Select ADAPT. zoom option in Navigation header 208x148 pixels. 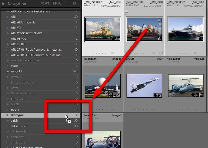45,3
